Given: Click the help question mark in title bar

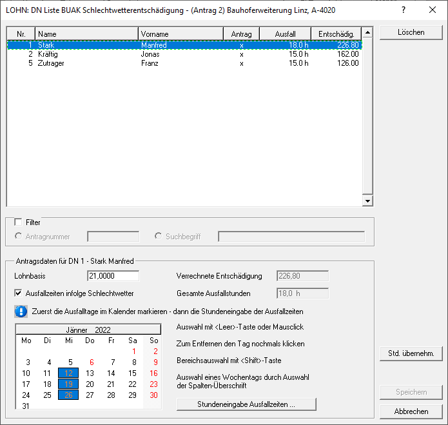Looking at the screenshot, I should pyautogui.click(x=403, y=10).
